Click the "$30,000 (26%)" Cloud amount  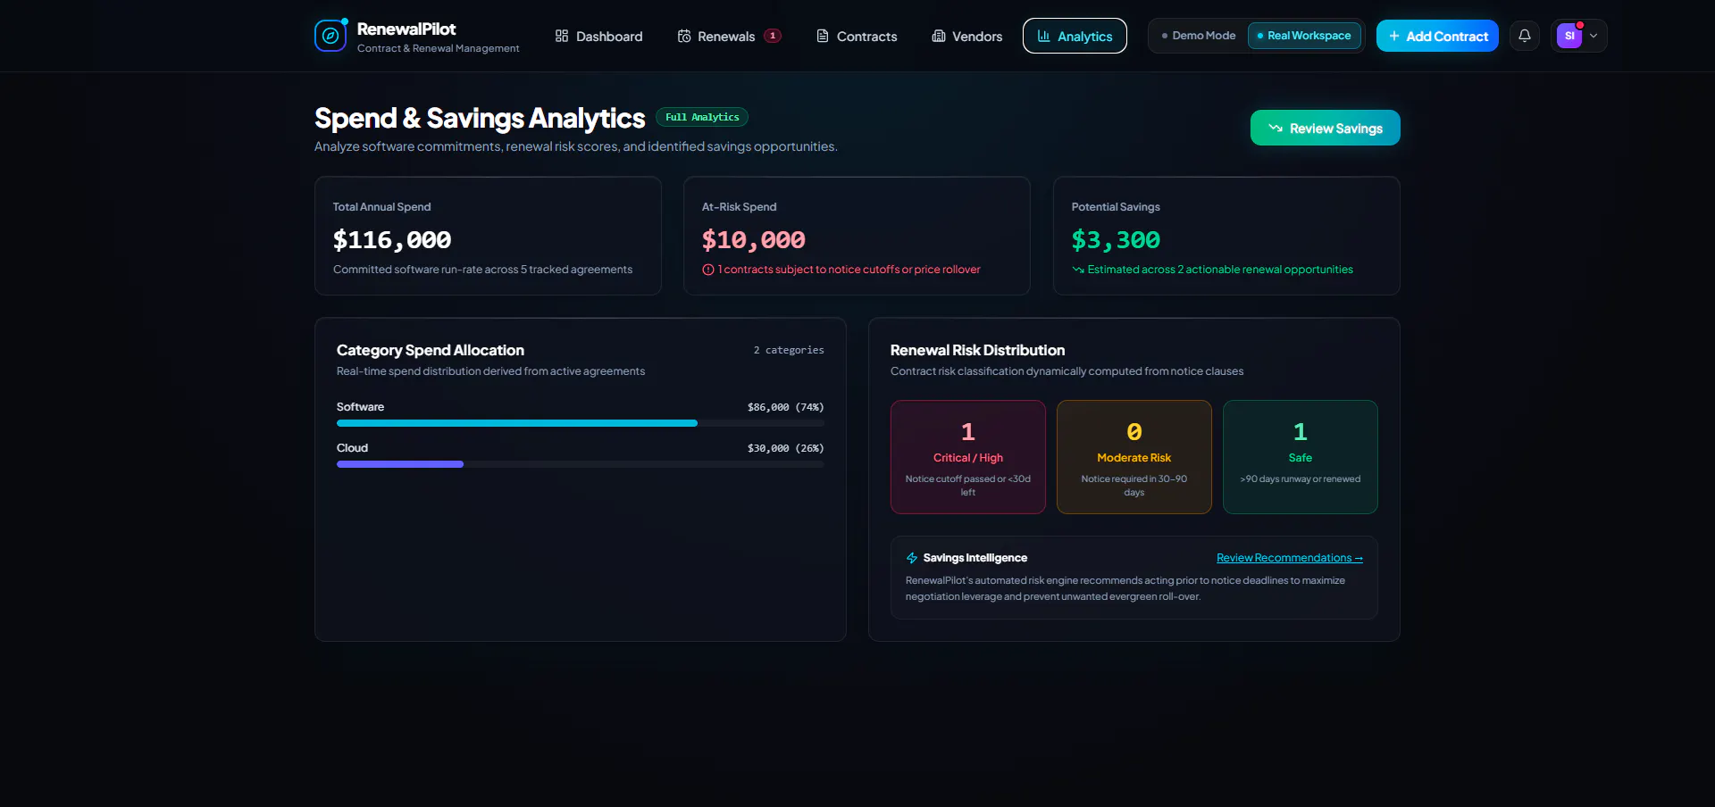tap(786, 448)
